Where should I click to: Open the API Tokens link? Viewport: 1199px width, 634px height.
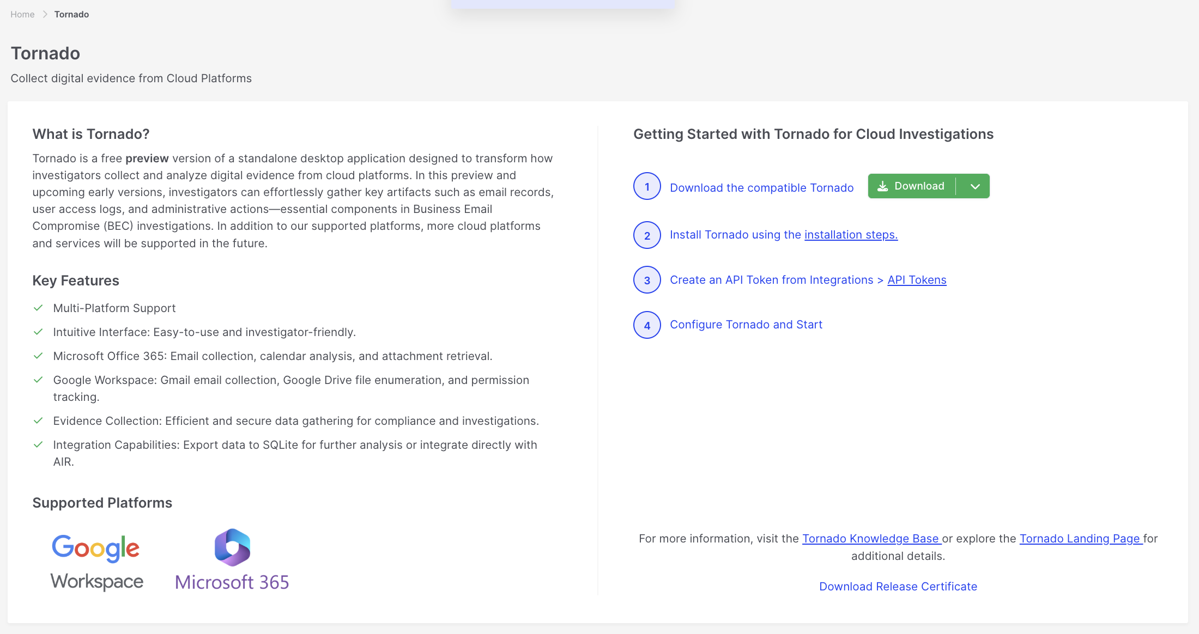click(x=917, y=280)
